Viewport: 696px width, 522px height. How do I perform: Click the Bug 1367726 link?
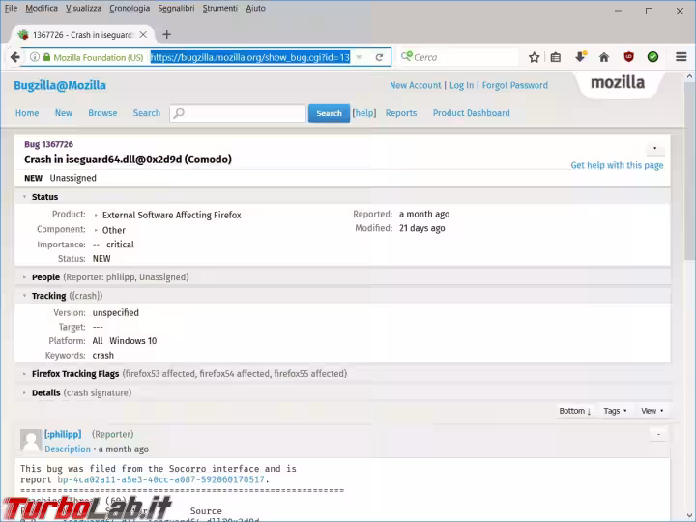(x=48, y=144)
